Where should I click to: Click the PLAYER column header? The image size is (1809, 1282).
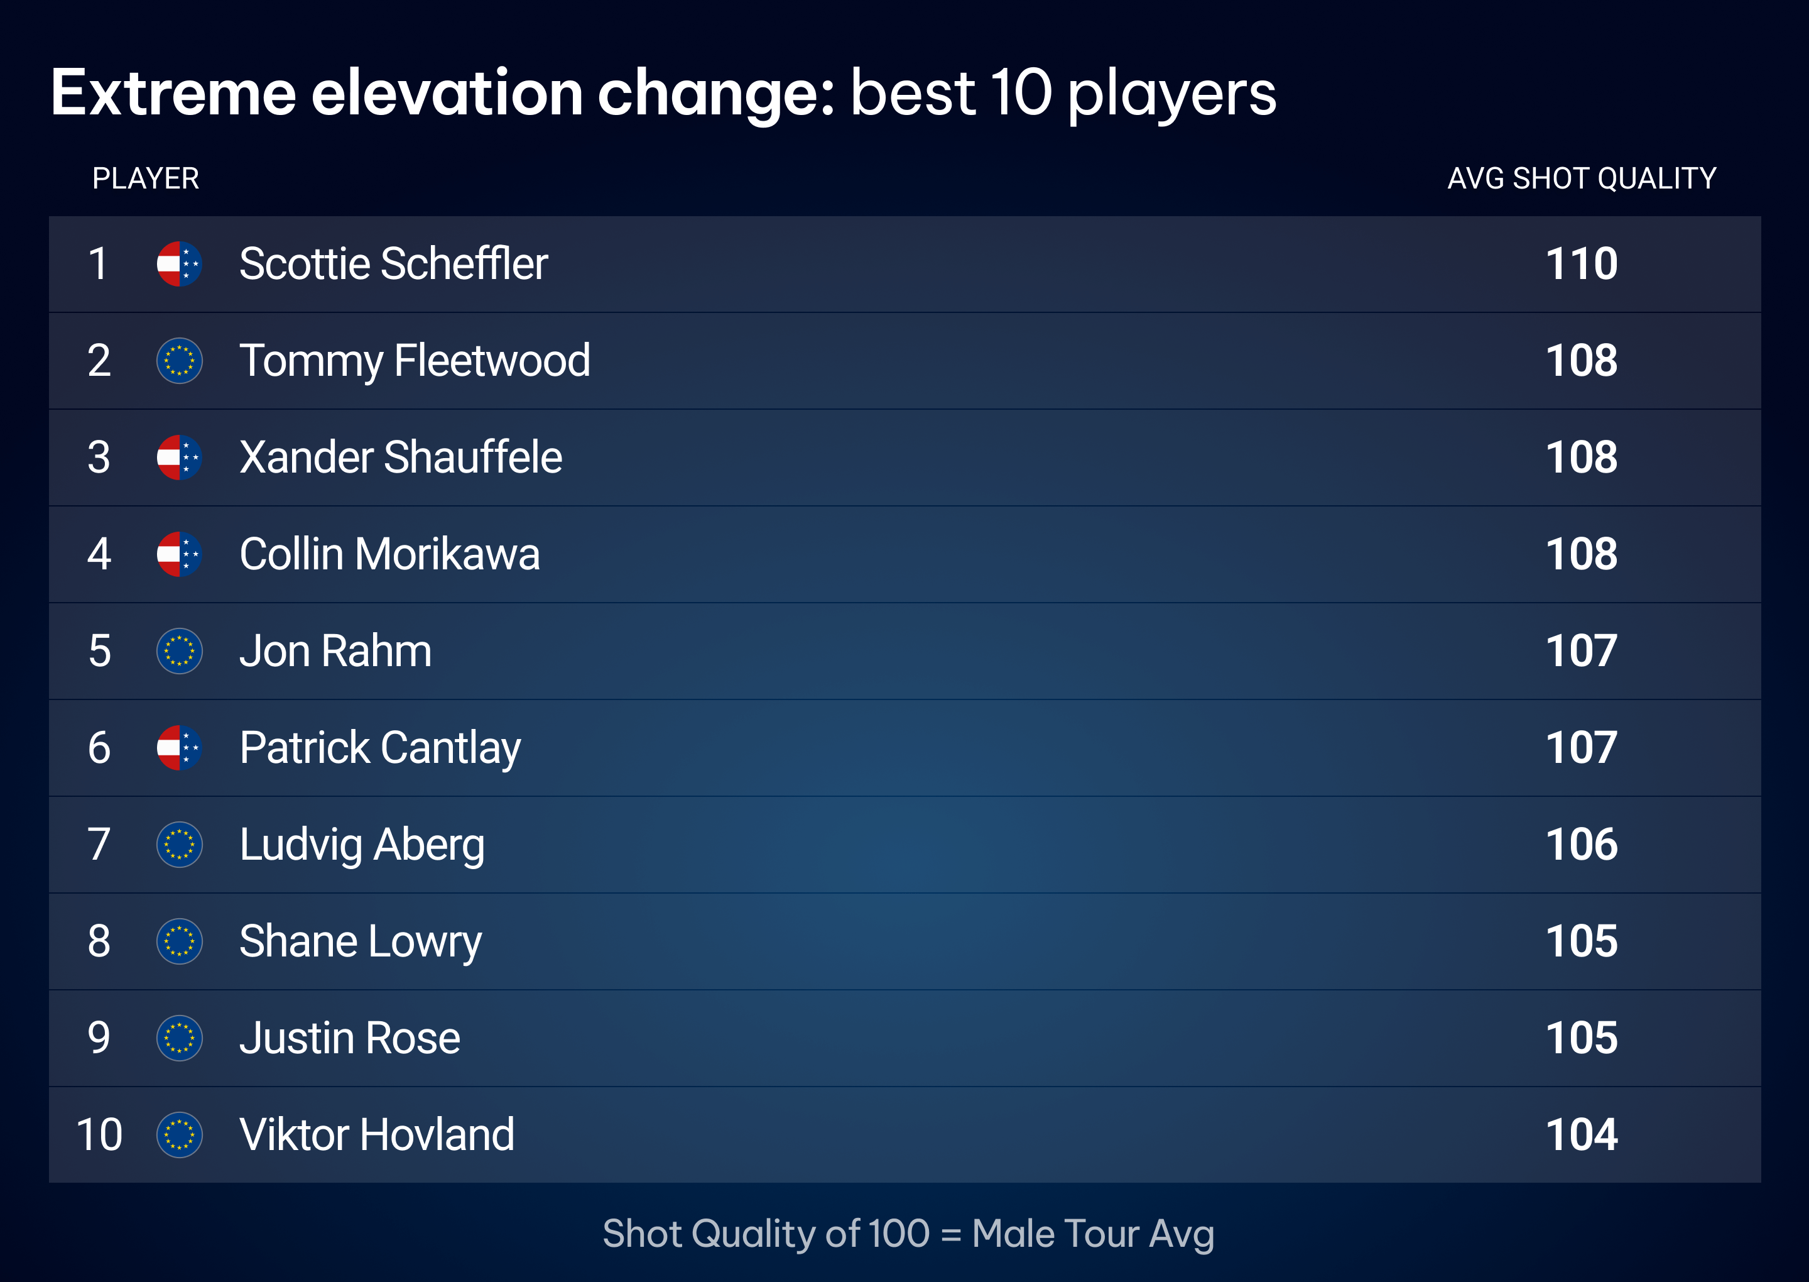(145, 178)
